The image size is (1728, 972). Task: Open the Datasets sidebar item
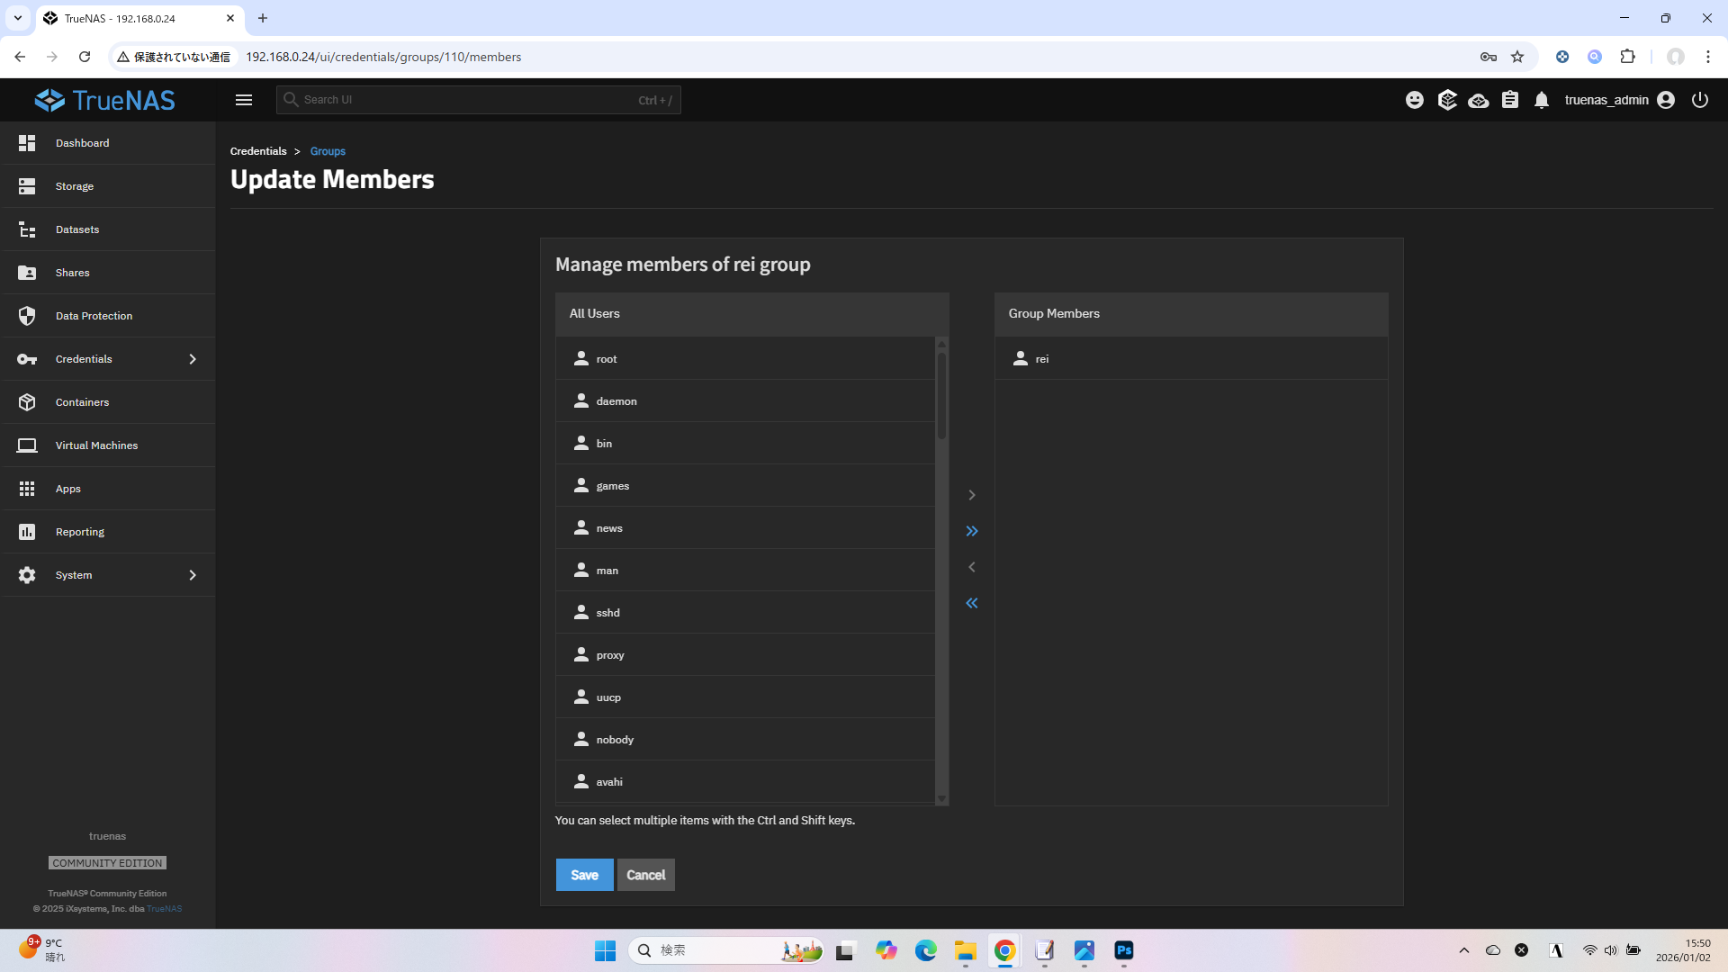[77, 229]
